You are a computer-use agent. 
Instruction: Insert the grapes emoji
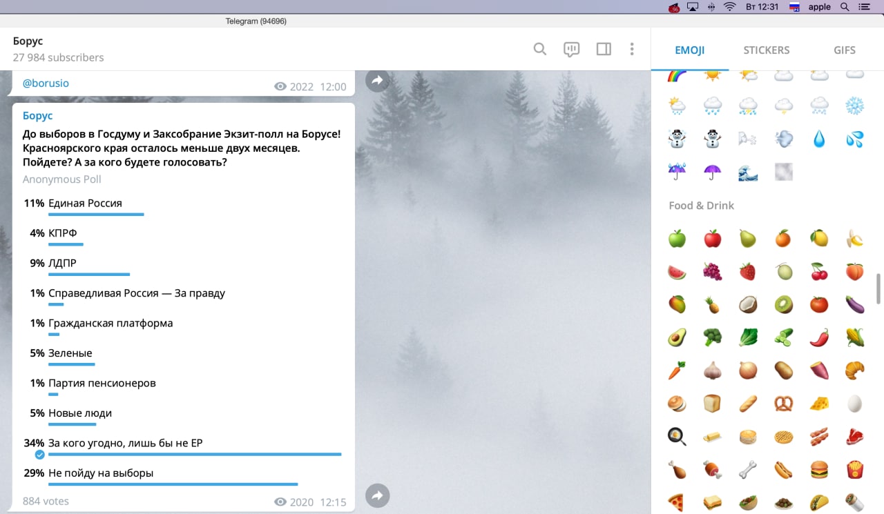point(712,272)
